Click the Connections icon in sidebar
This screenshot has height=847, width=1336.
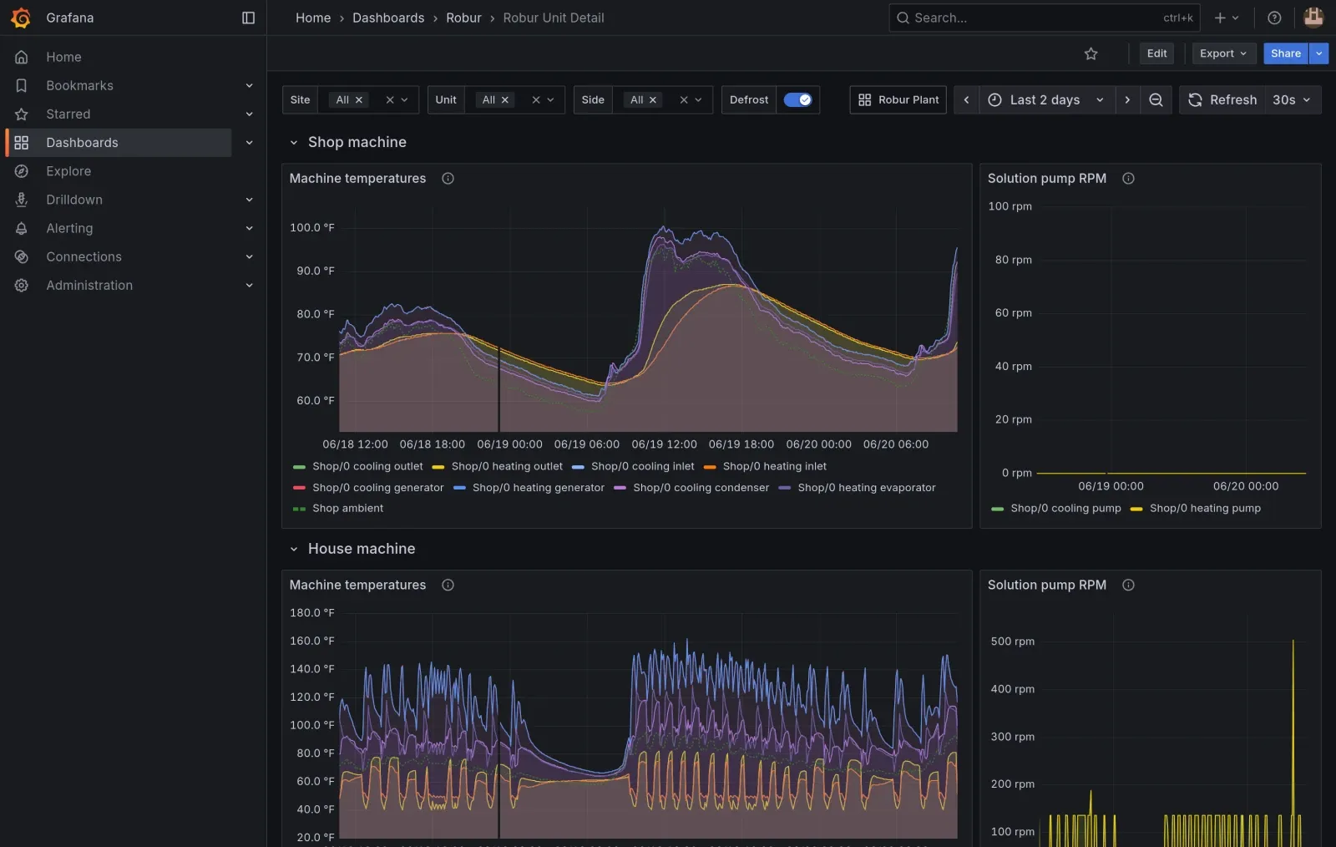tap(22, 256)
